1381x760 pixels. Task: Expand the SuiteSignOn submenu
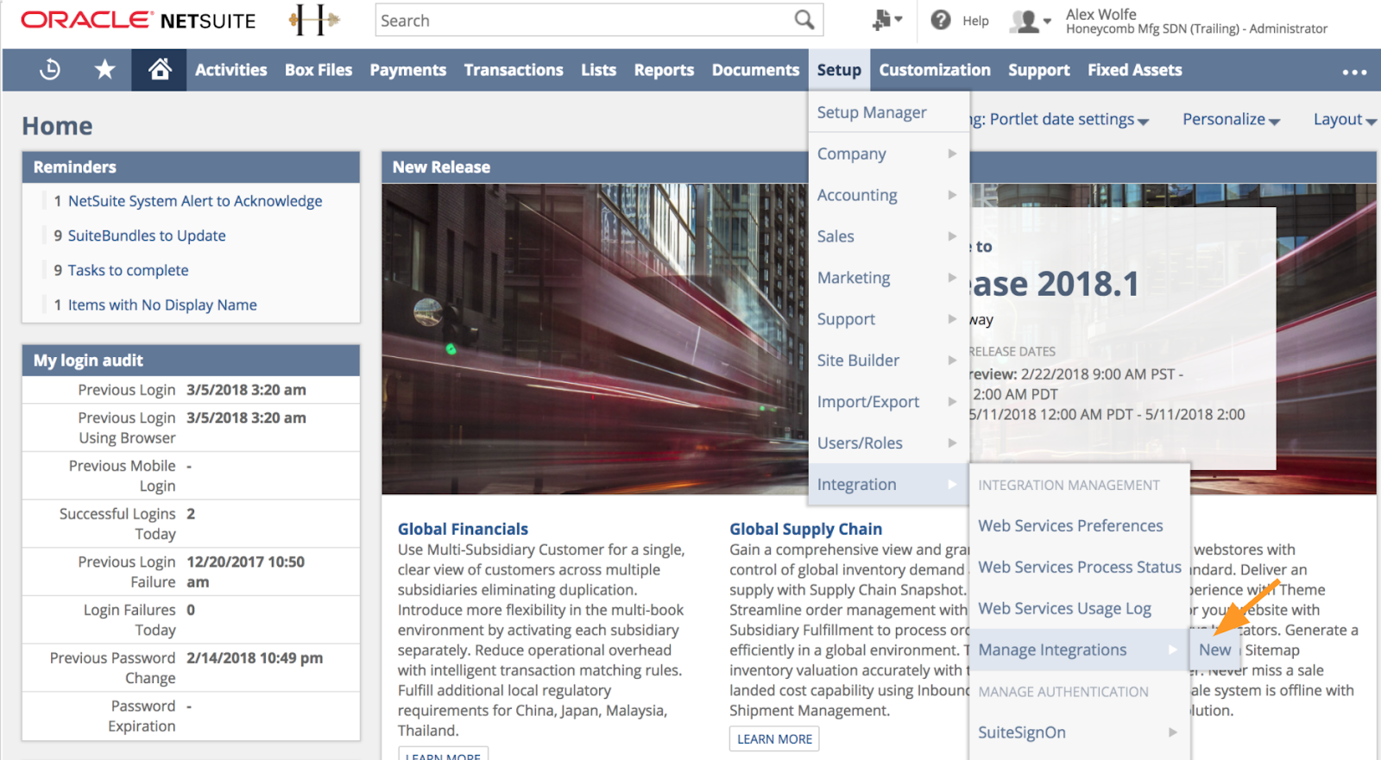coord(1079,732)
